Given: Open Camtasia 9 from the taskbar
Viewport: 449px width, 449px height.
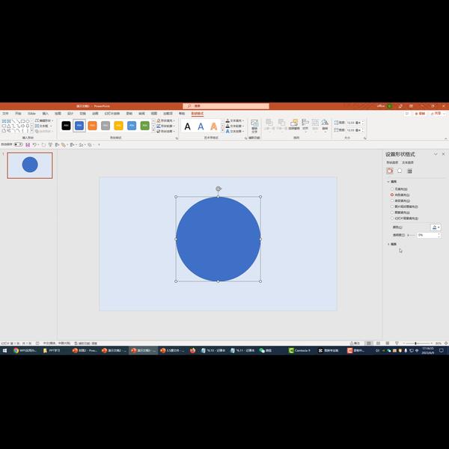Looking at the screenshot, I should 299,350.
